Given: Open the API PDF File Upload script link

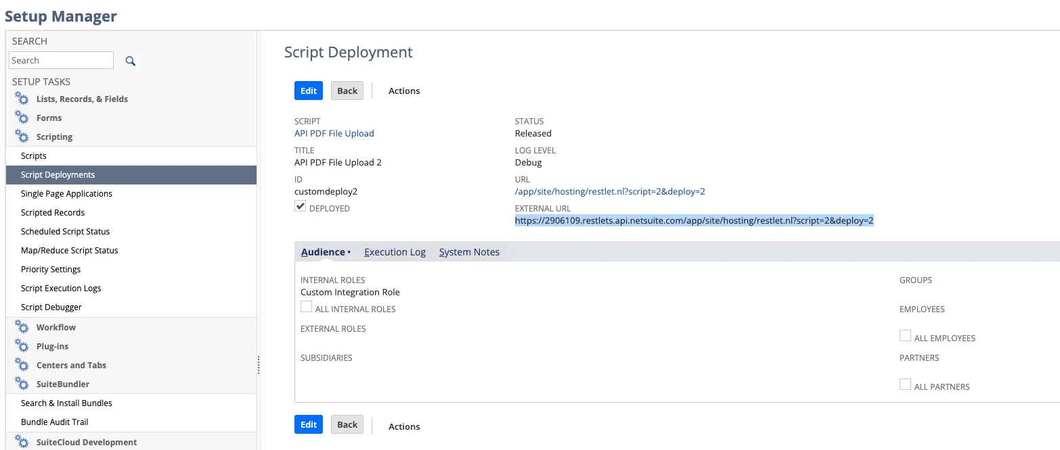Looking at the screenshot, I should coord(334,133).
